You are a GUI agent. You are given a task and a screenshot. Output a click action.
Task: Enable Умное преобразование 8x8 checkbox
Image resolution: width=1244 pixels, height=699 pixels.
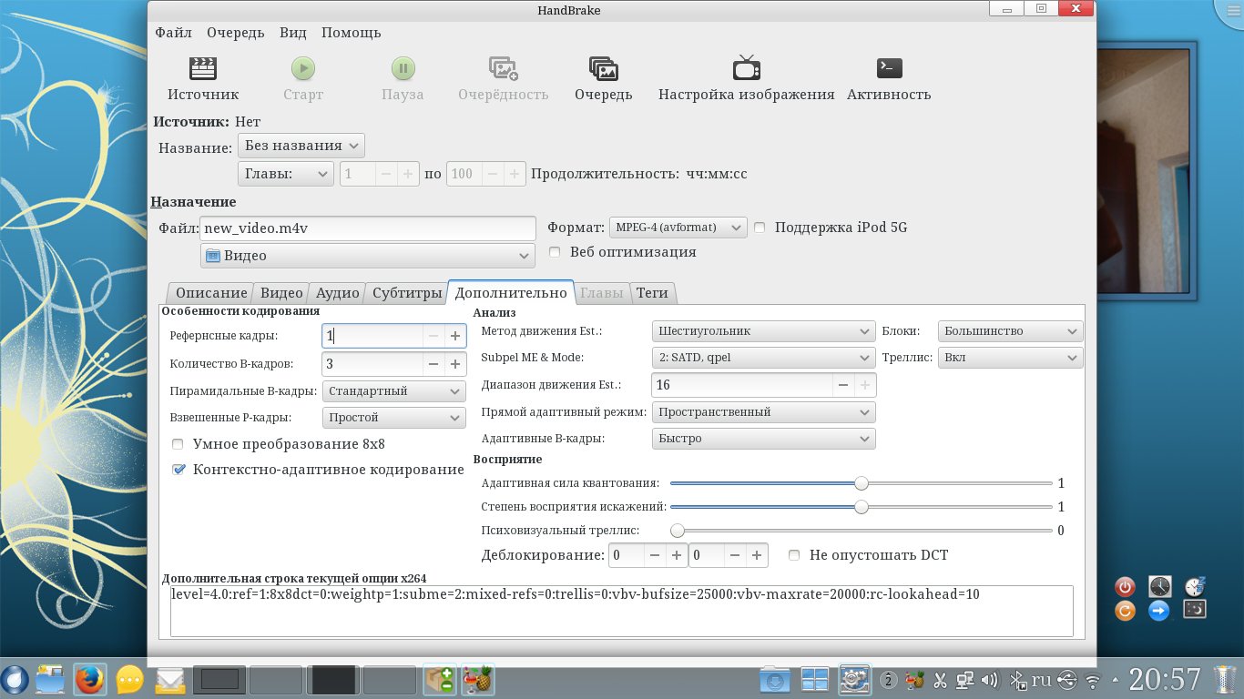pyautogui.click(x=178, y=445)
